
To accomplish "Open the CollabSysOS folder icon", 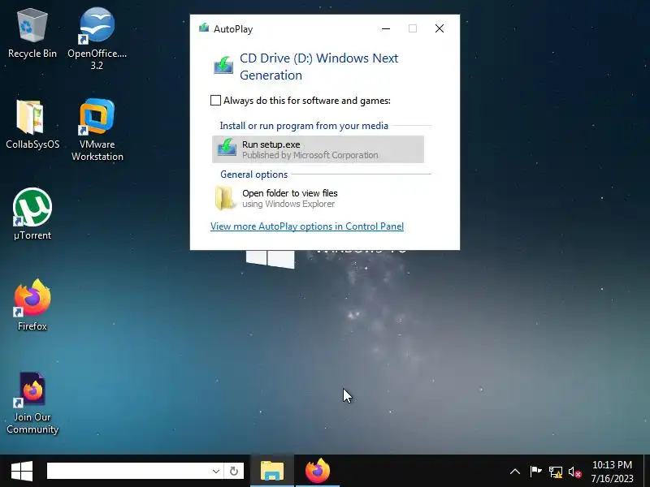I will coord(32,124).
